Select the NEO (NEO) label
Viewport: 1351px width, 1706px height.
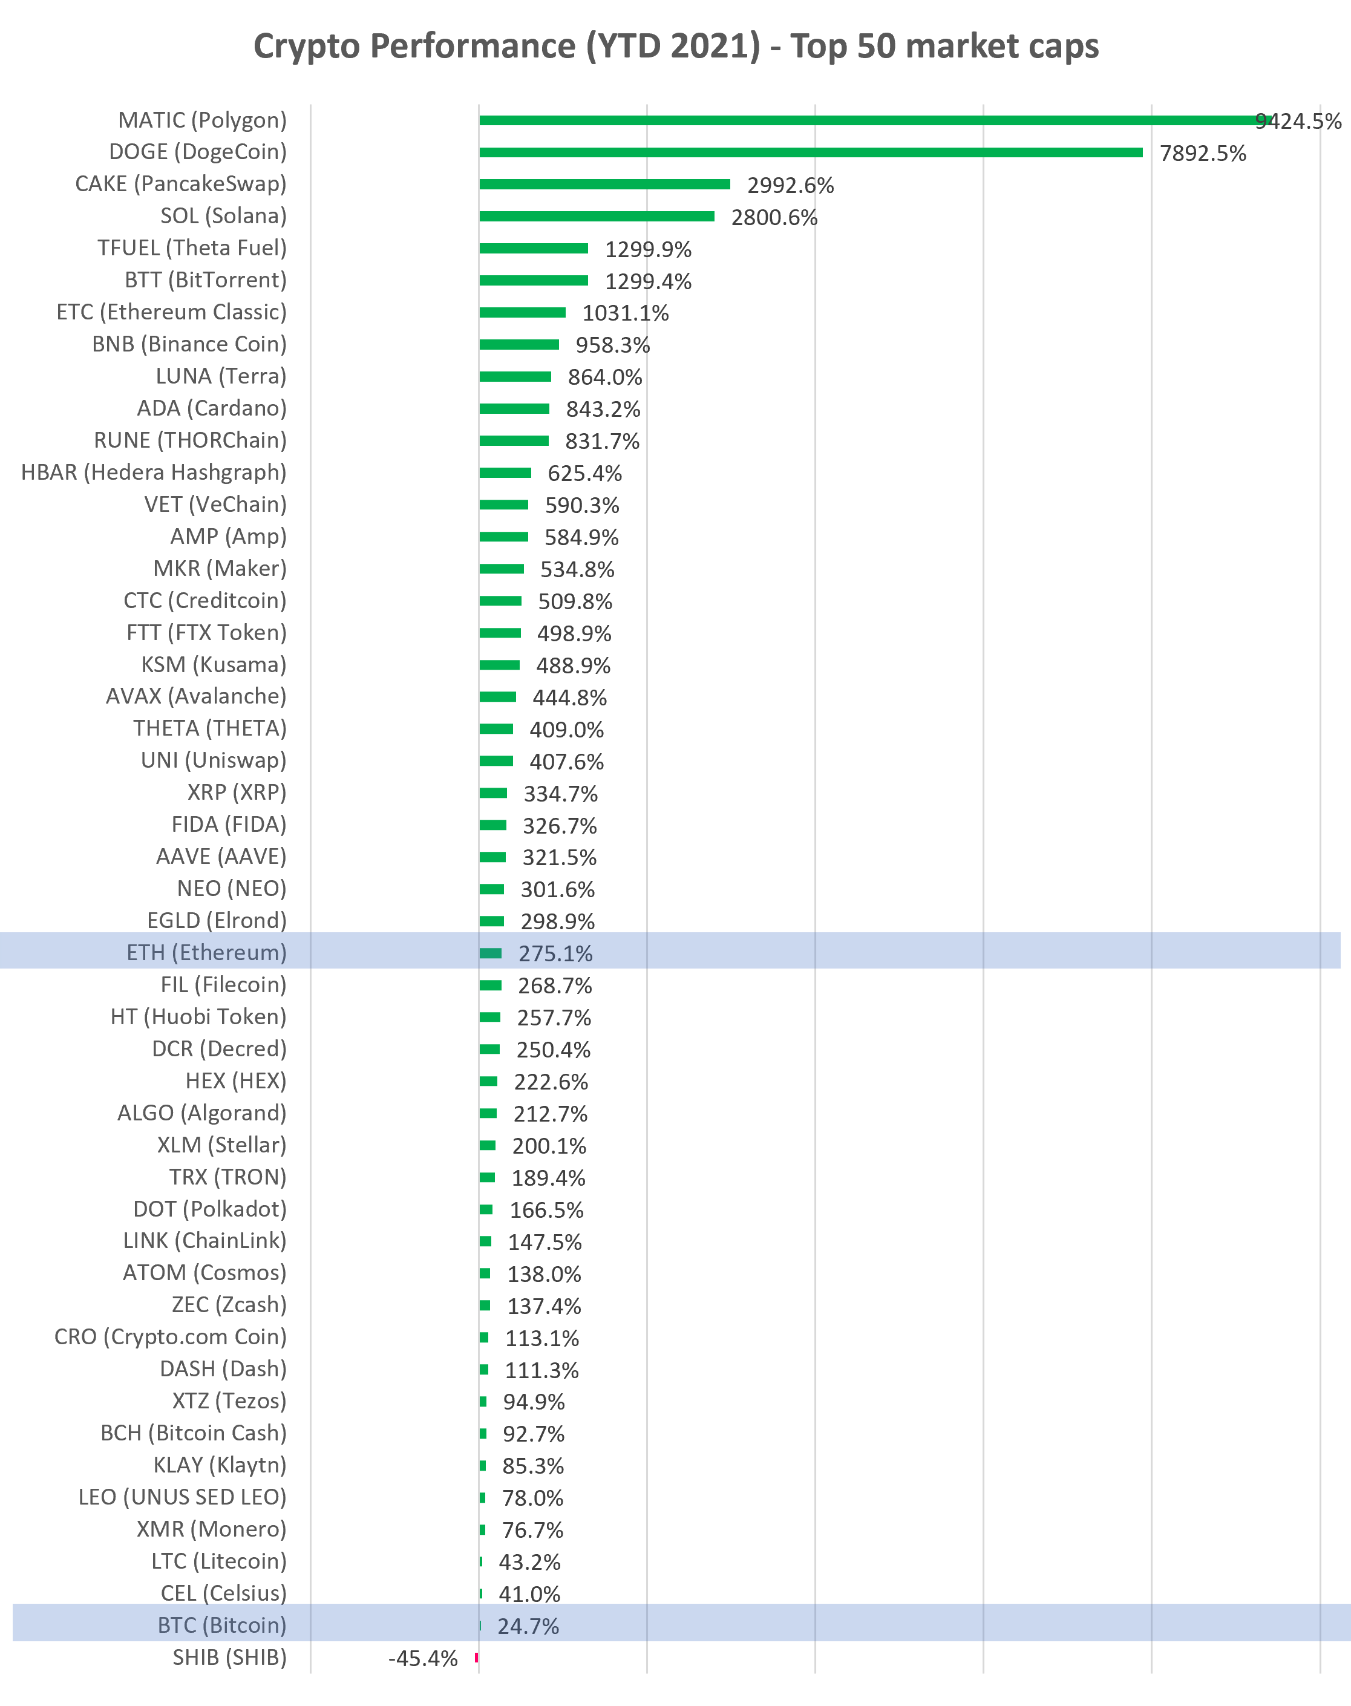(232, 888)
